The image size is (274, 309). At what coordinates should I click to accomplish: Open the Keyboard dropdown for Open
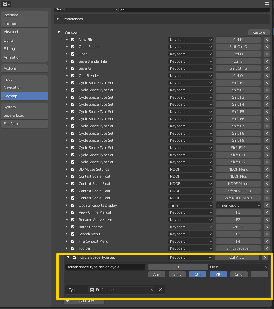(x=190, y=54)
